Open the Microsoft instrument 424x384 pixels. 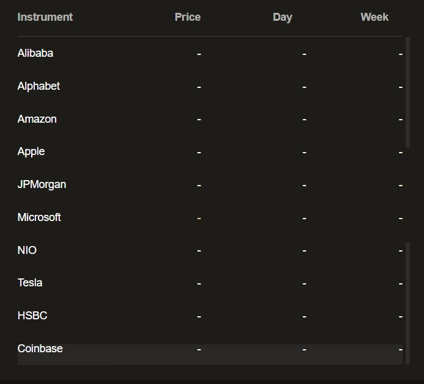(x=39, y=217)
